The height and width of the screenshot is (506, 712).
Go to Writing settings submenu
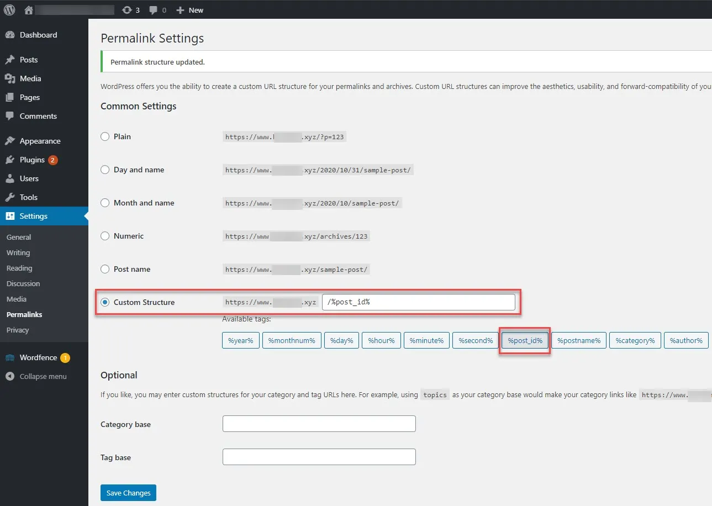coord(18,252)
